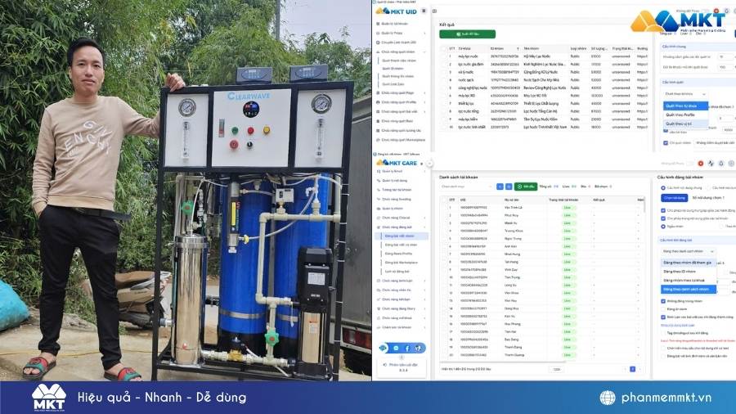Tick the Chỉ quét nhóm checkbox

click(x=666, y=142)
